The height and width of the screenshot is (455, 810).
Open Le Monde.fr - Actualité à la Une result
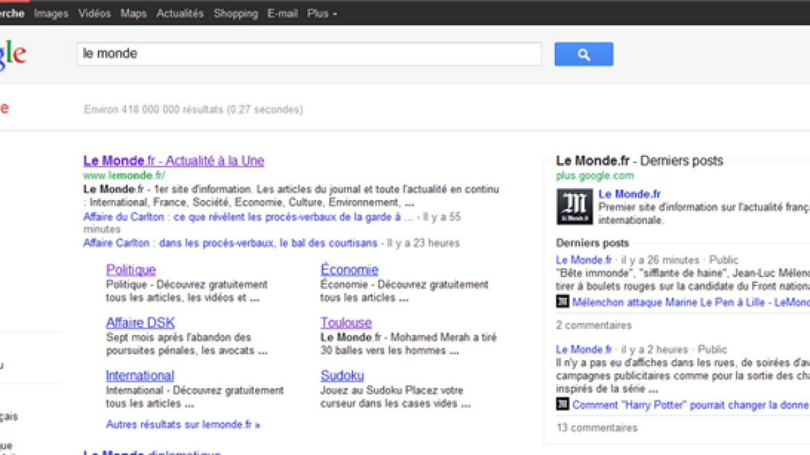click(x=173, y=161)
